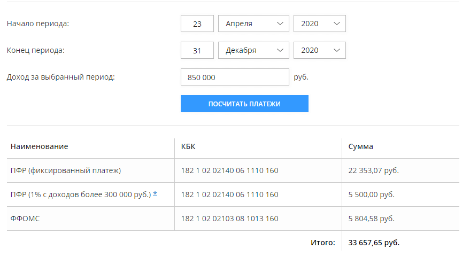
Task: Click chevron arrow in Декабря dropdown
Action: click(x=280, y=50)
